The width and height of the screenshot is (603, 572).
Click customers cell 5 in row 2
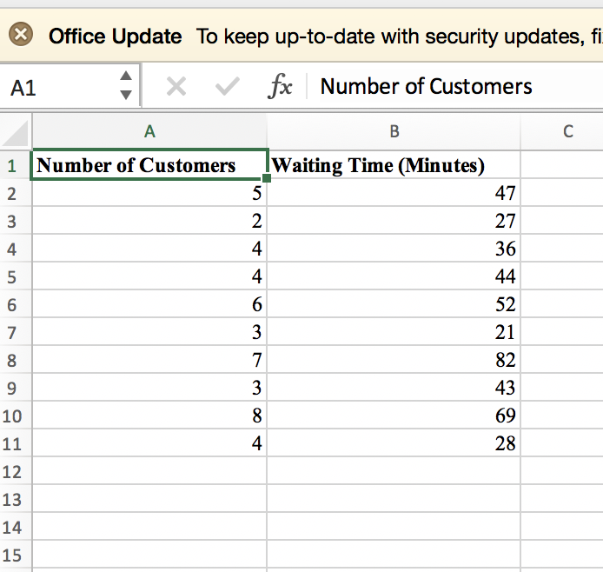[x=149, y=193]
